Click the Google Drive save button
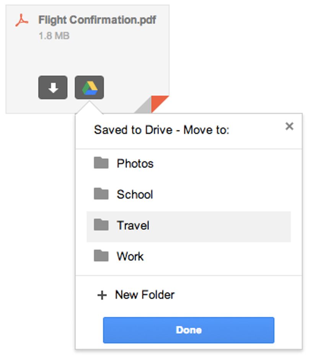This screenshot has width=310, height=358. (x=89, y=88)
